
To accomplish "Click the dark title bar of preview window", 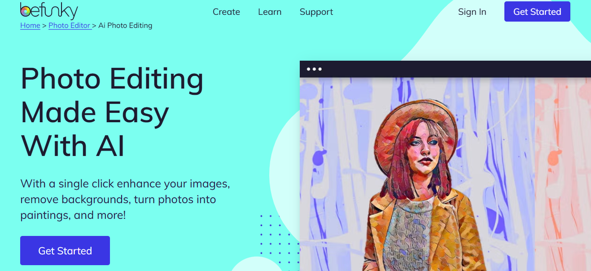I will point(445,69).
